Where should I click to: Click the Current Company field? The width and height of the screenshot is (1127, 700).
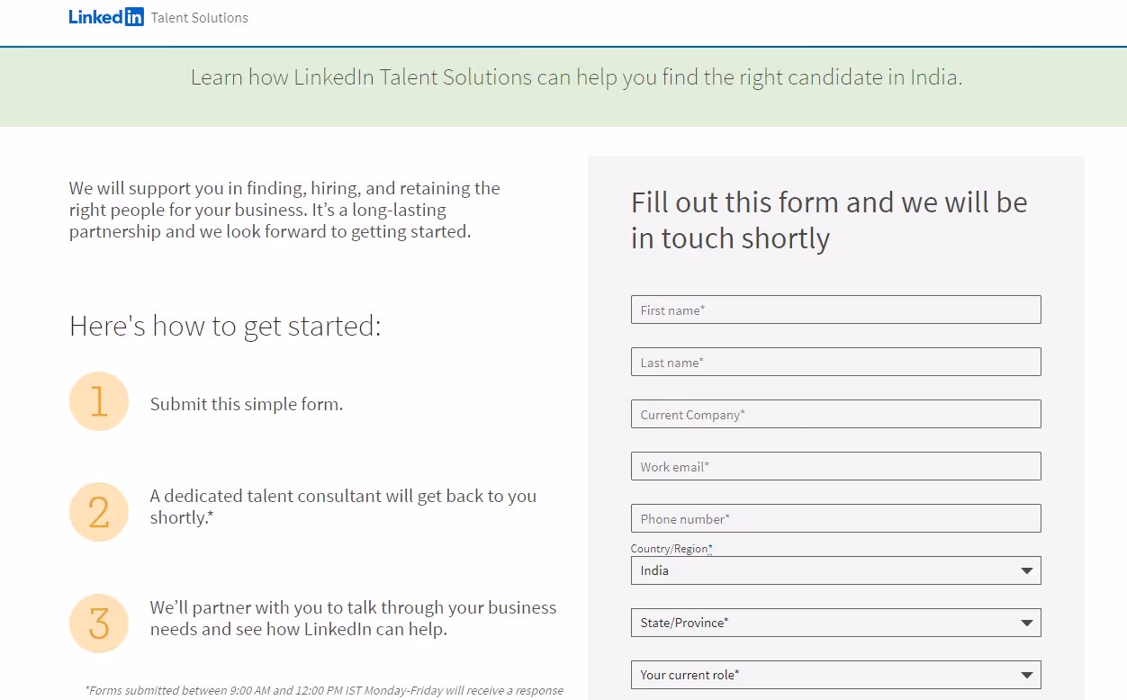(x=835, y=413)
